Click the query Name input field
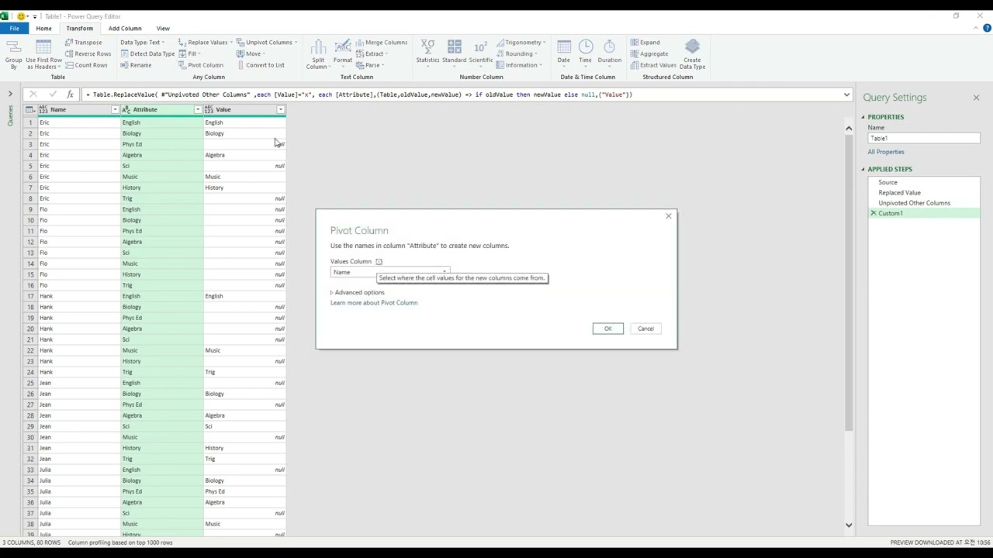The image size is (993, 558). tap(923, 139)
